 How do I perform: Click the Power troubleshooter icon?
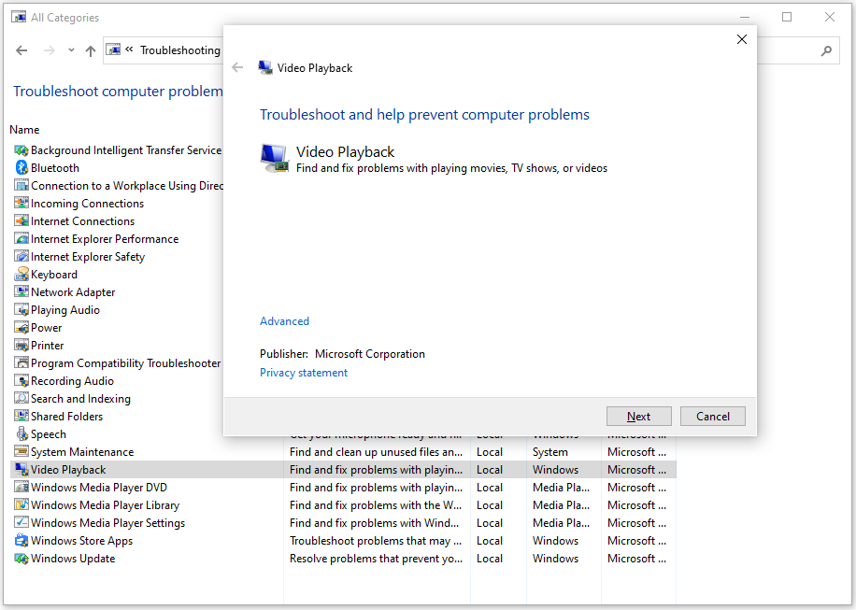coord(21,328)
